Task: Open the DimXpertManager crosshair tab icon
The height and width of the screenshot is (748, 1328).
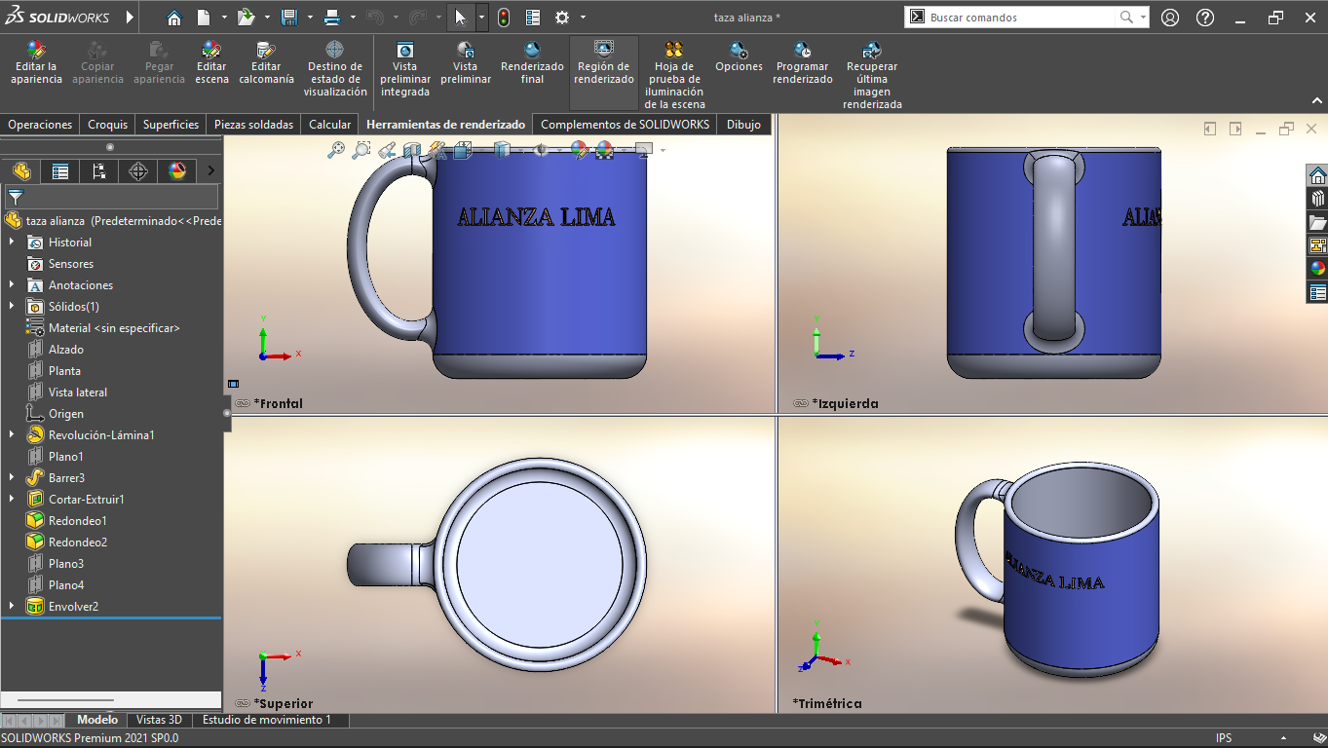Action: (138, 171)
